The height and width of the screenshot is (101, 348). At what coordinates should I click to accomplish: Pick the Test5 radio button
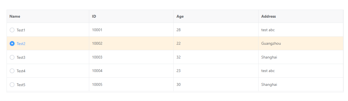tap(12, 85)
